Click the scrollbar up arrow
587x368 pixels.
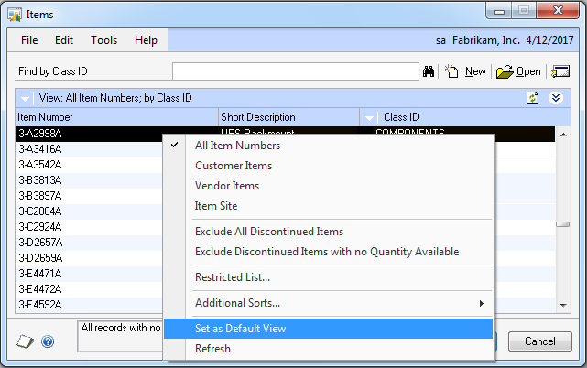coord(563,135)
